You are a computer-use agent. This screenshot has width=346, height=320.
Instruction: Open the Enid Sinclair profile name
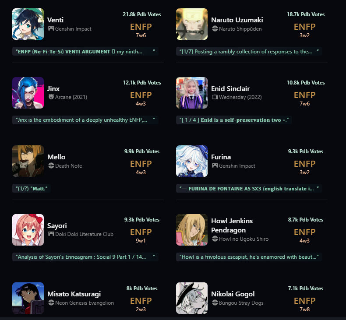pos(230,89)
